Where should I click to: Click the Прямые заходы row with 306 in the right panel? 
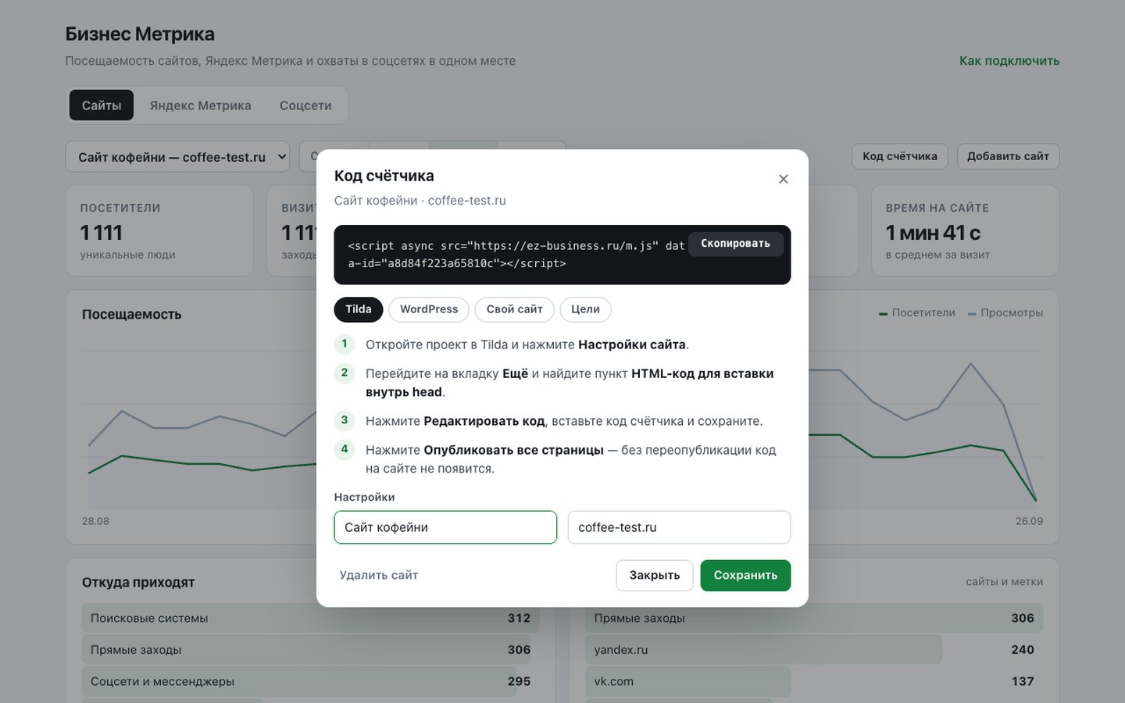click(814, 618)
